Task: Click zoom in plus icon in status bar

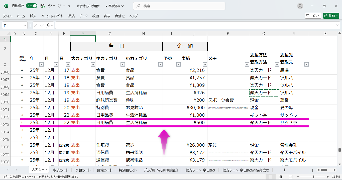Action: [x=327, y=177]
